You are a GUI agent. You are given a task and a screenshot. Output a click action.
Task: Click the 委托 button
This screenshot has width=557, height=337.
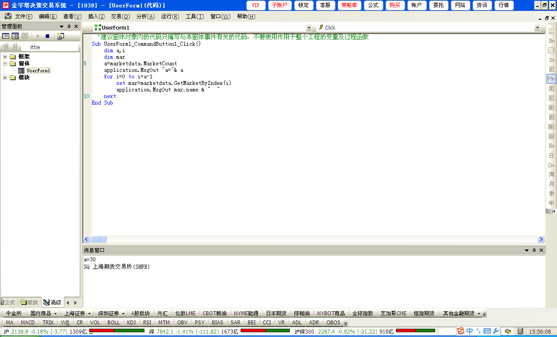coord(438,5)
